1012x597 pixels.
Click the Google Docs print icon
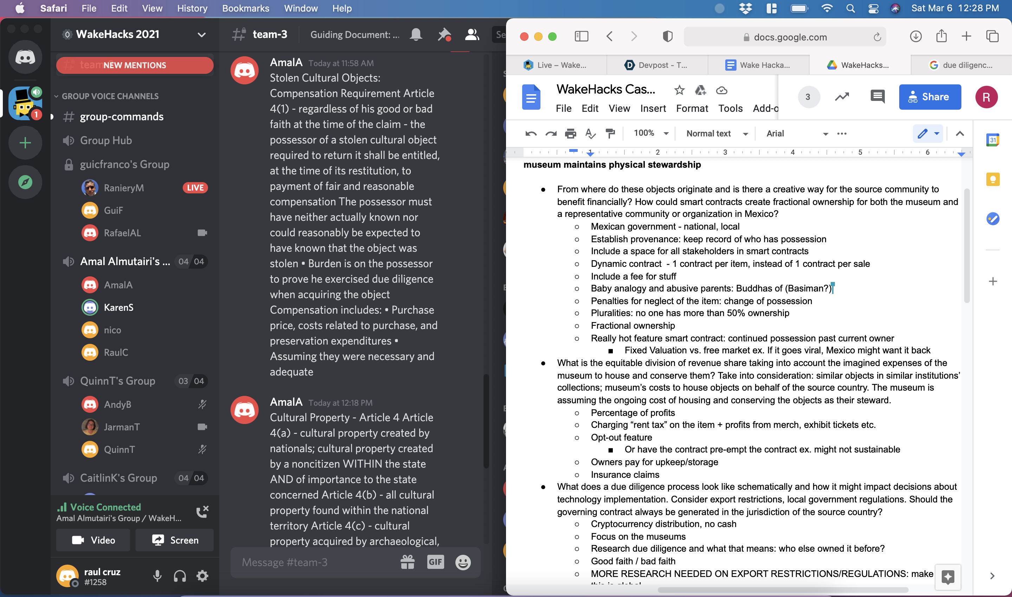point(570,134)
